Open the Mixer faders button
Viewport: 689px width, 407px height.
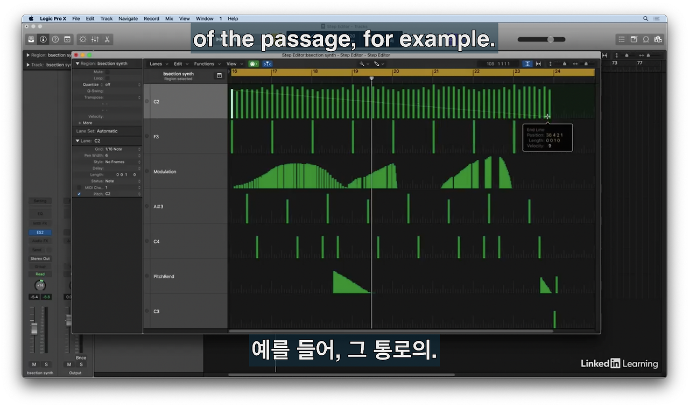click(95, 39)
